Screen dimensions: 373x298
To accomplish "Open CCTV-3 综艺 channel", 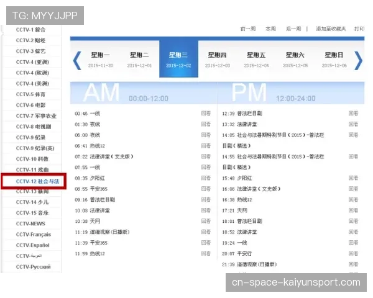I will 30,51.
